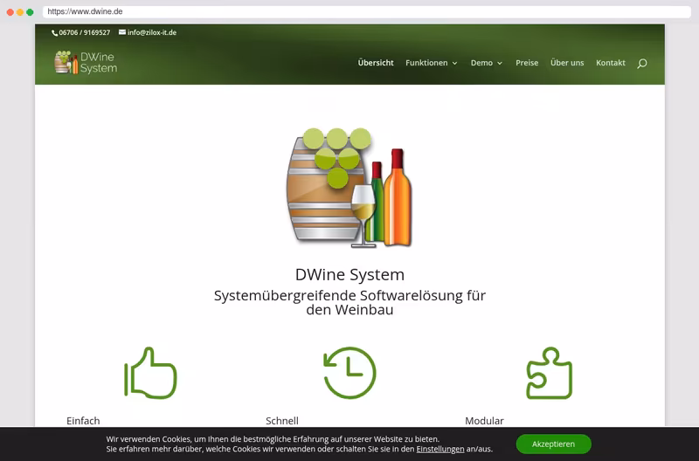Select the puzzle piece Modular icon
Image resolution: width=699 pixels, height=461 pixels.
tap(550, 373)
